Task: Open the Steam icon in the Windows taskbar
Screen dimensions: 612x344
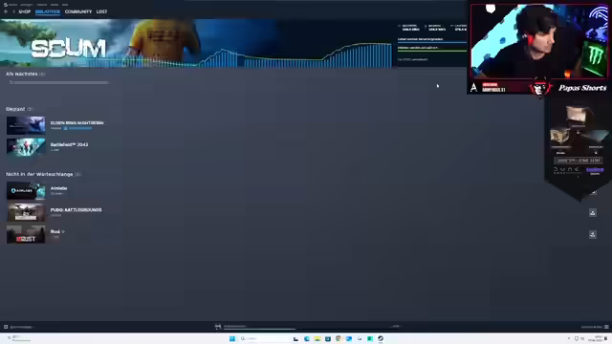Action: coord(381,338)
